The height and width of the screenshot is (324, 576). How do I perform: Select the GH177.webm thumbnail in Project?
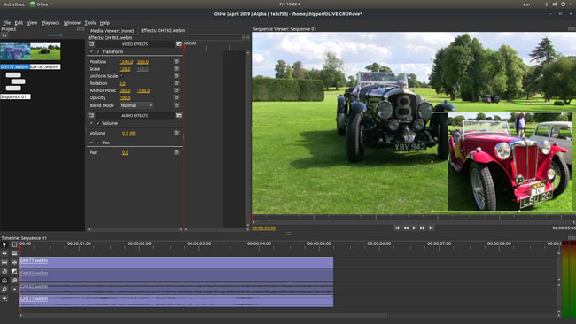click(15, 51)
